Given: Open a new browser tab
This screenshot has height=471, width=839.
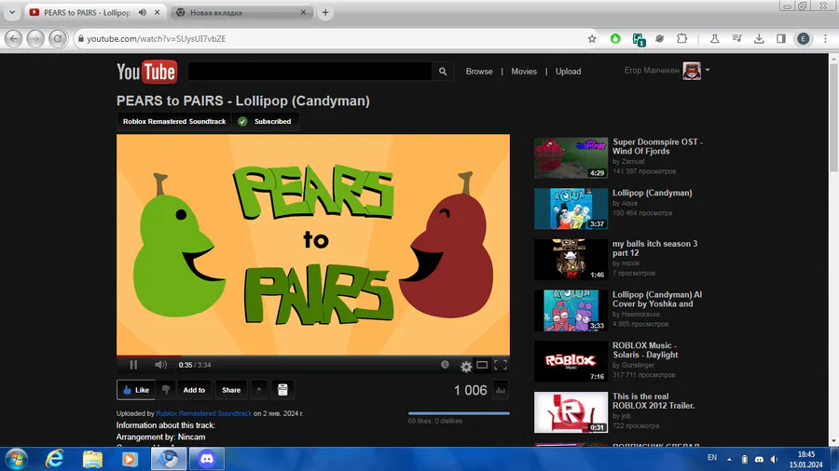Looking at the screenshot, I should pyautogui.click(x=324, y=12).
